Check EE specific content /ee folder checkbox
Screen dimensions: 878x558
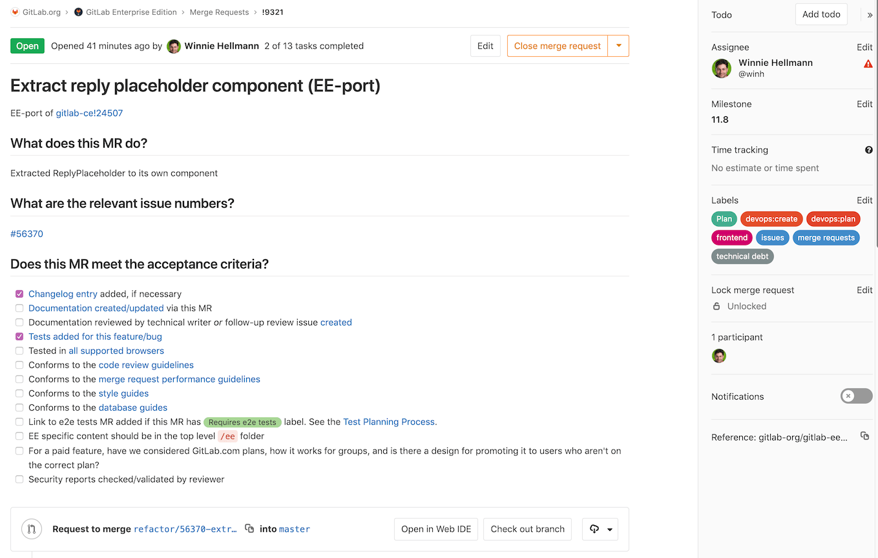pyautogui.click(x=19, y=436)
